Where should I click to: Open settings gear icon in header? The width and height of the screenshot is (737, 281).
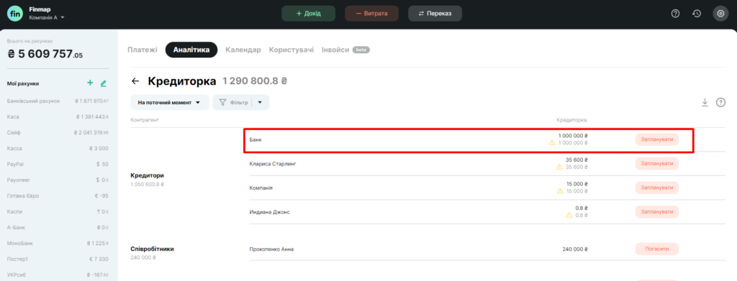(x=720, y=14)
